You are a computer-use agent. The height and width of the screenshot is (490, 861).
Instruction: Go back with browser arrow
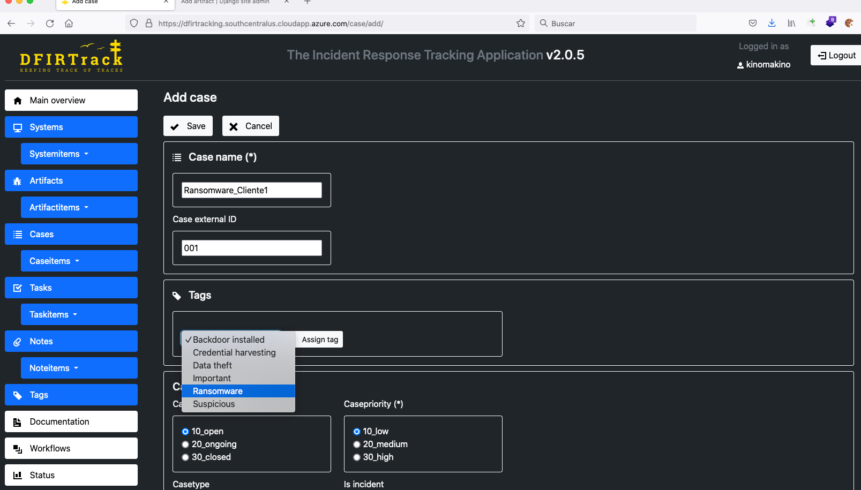point(11,24)
